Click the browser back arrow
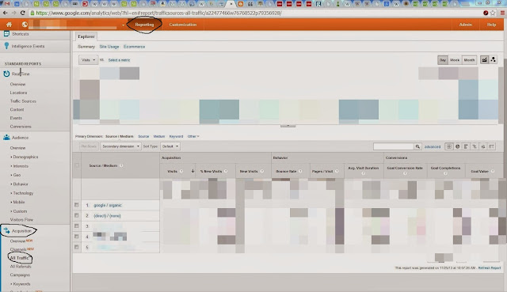Screen dimensions: 507x292 [6, 13]
